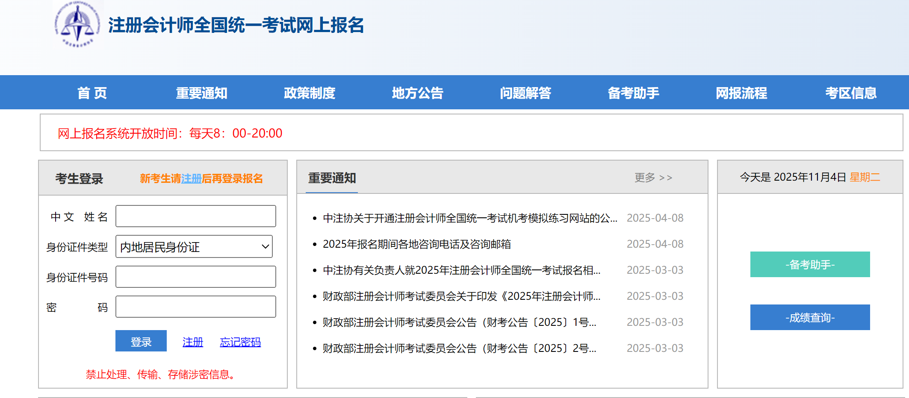Focus the 身份证件号码 input field
The height and width of the screenshot is (398, 909).
(195, 277)
